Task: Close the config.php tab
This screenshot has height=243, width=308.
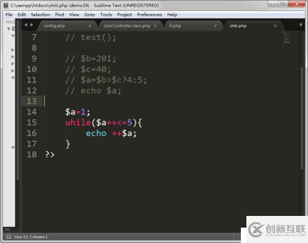Action: click(x=90, y=26)
